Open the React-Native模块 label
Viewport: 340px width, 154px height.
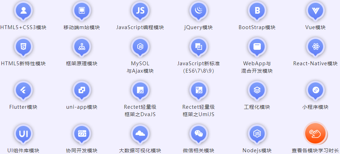315,63
